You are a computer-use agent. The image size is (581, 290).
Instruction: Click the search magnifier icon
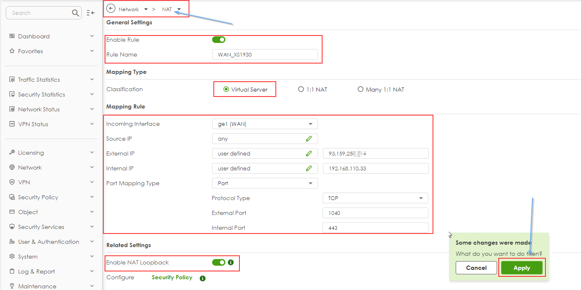75,13
